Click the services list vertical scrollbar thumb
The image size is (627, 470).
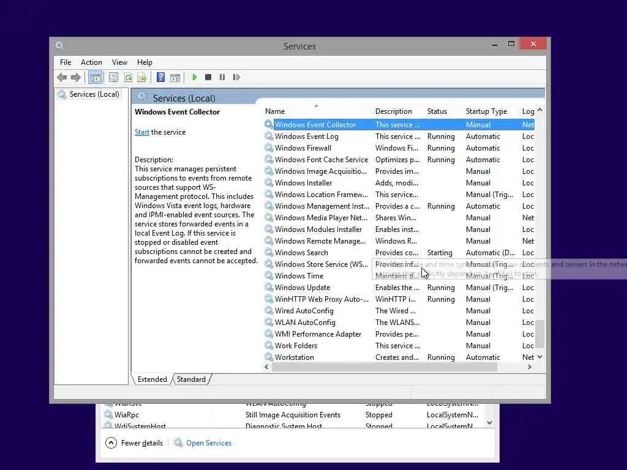click(540, 334)
